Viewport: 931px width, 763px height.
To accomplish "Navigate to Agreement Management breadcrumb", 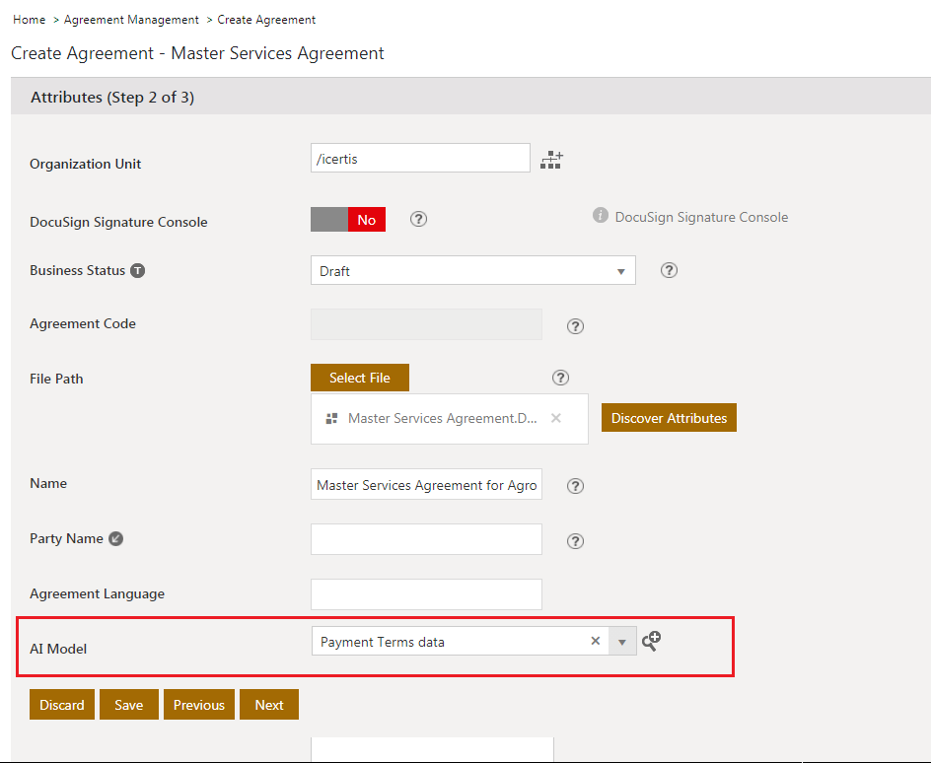I will tap(131, 20).
